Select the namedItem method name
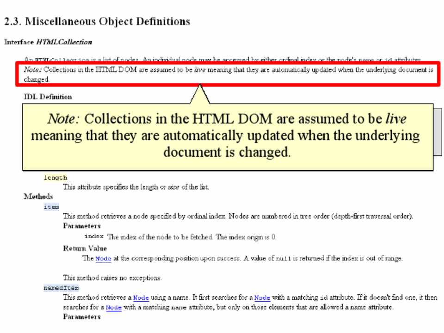This screenshot has width=444, height=333. (x=62, y=288)
